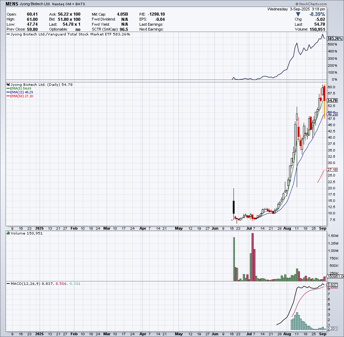
Task: Click the P/E value -1298.10
Action: (156, 14)
